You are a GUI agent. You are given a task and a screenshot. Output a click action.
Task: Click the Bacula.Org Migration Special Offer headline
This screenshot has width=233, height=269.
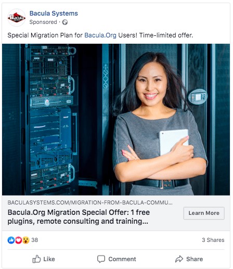(79, 217)
